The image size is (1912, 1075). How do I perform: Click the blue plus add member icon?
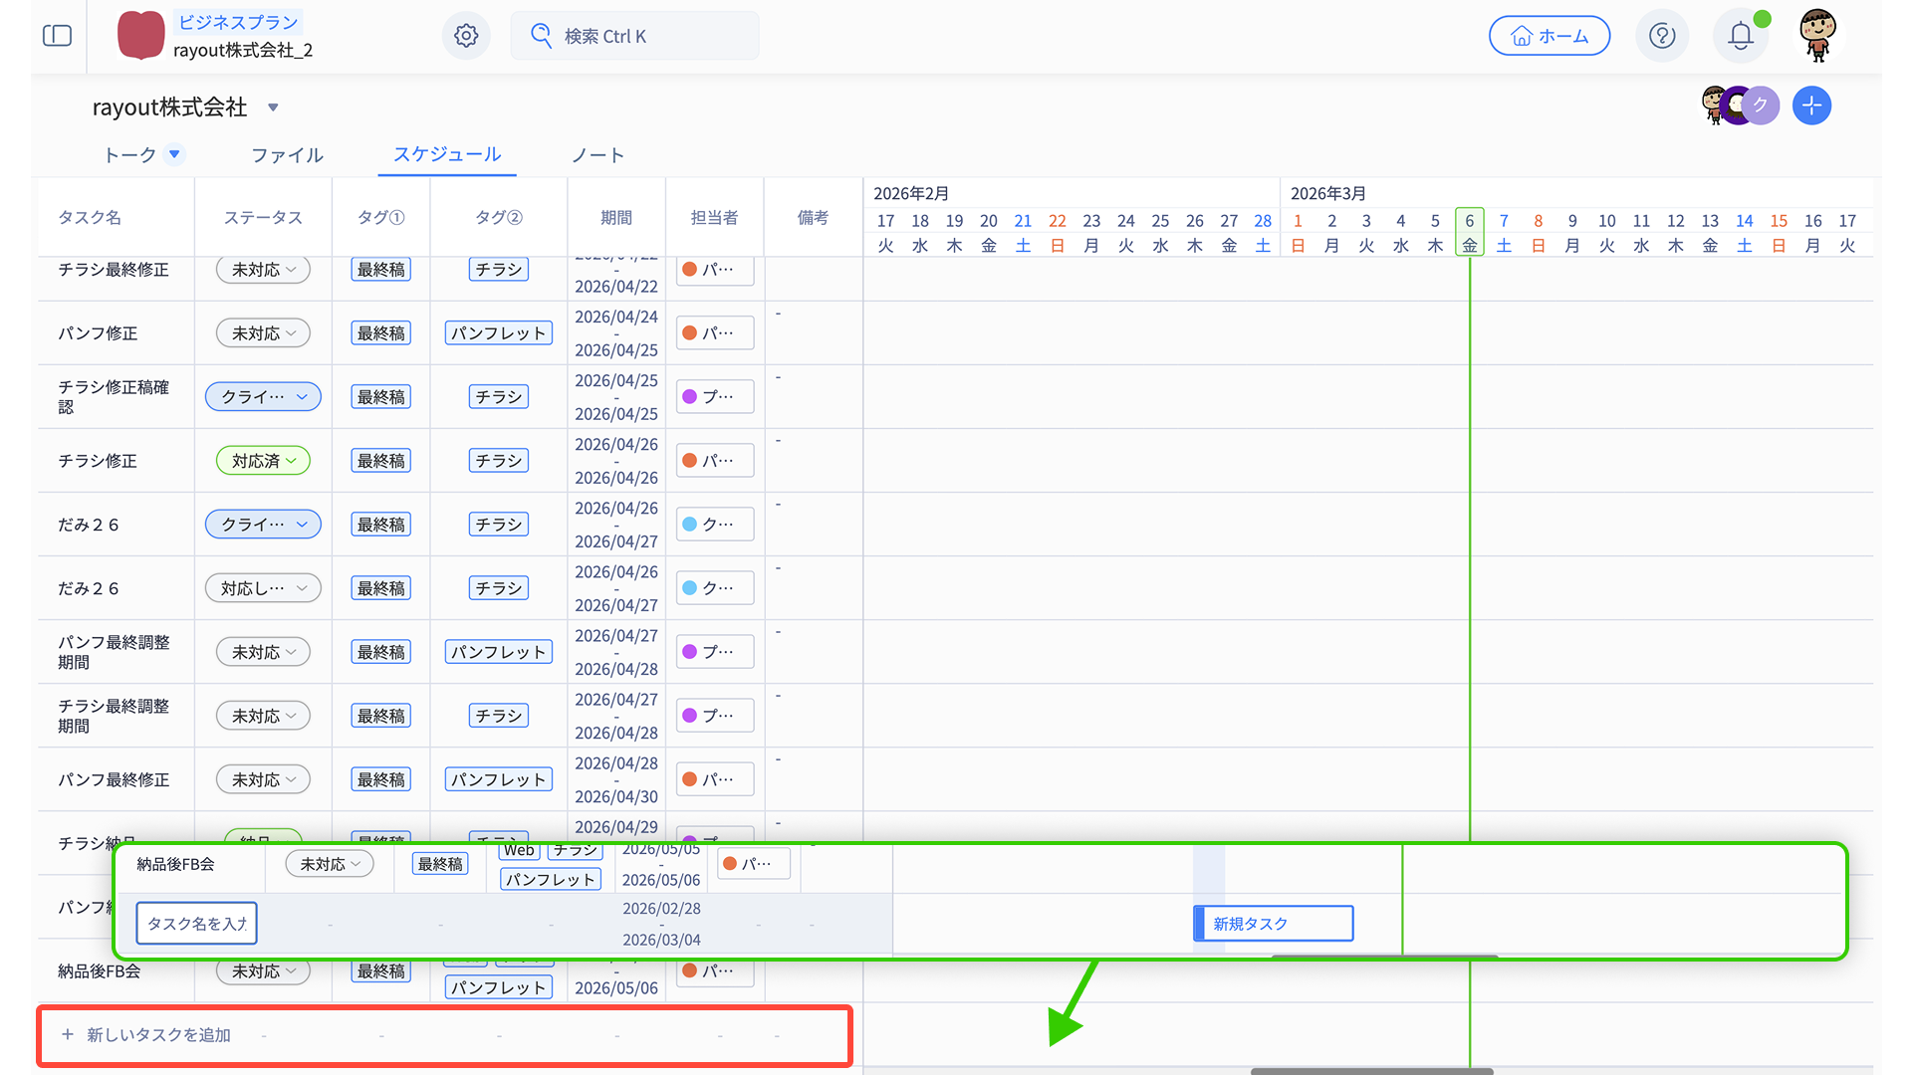coord(1811,106)
